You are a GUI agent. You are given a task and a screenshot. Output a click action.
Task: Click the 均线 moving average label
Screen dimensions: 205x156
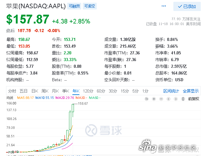coord(10,98)
